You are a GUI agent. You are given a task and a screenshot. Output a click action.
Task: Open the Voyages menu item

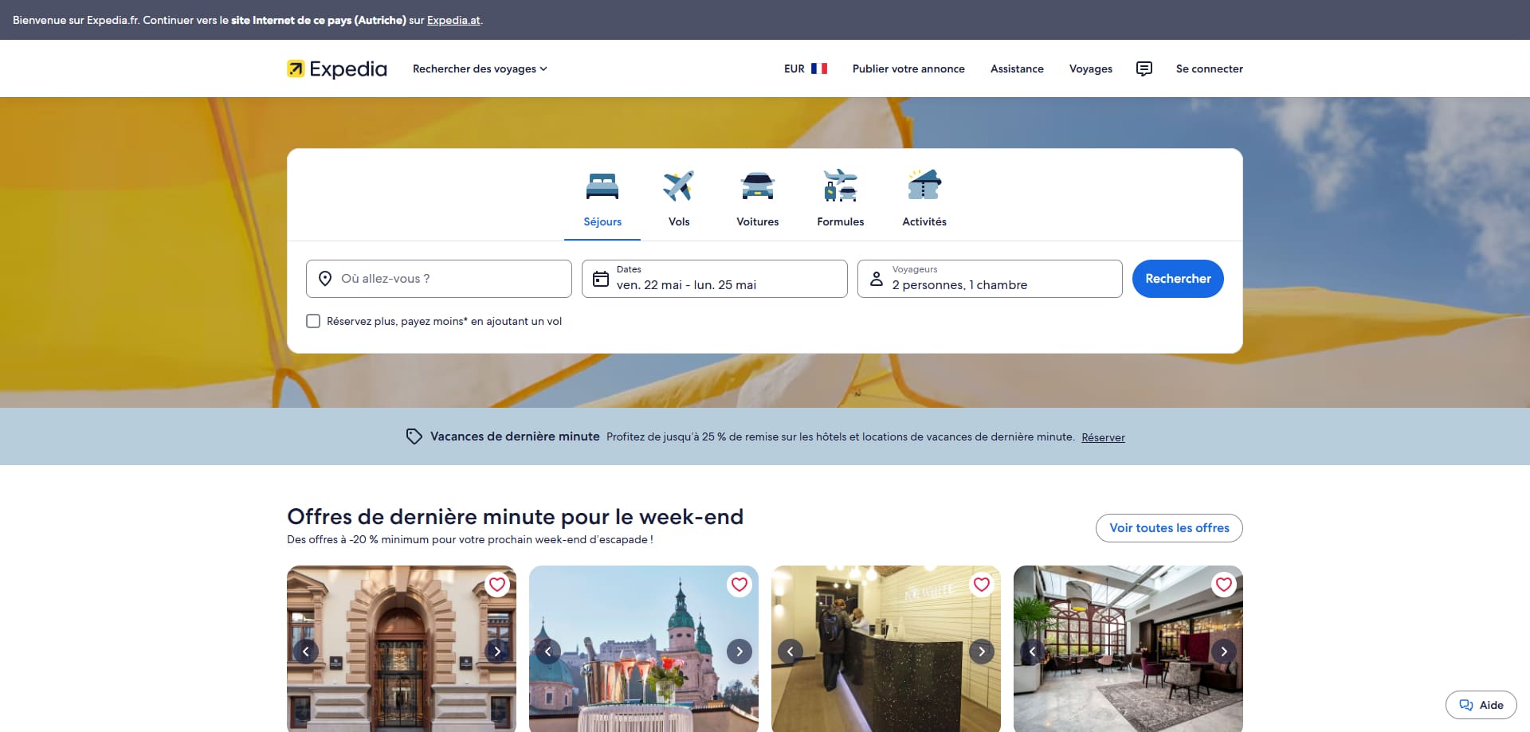[1091, 69]
